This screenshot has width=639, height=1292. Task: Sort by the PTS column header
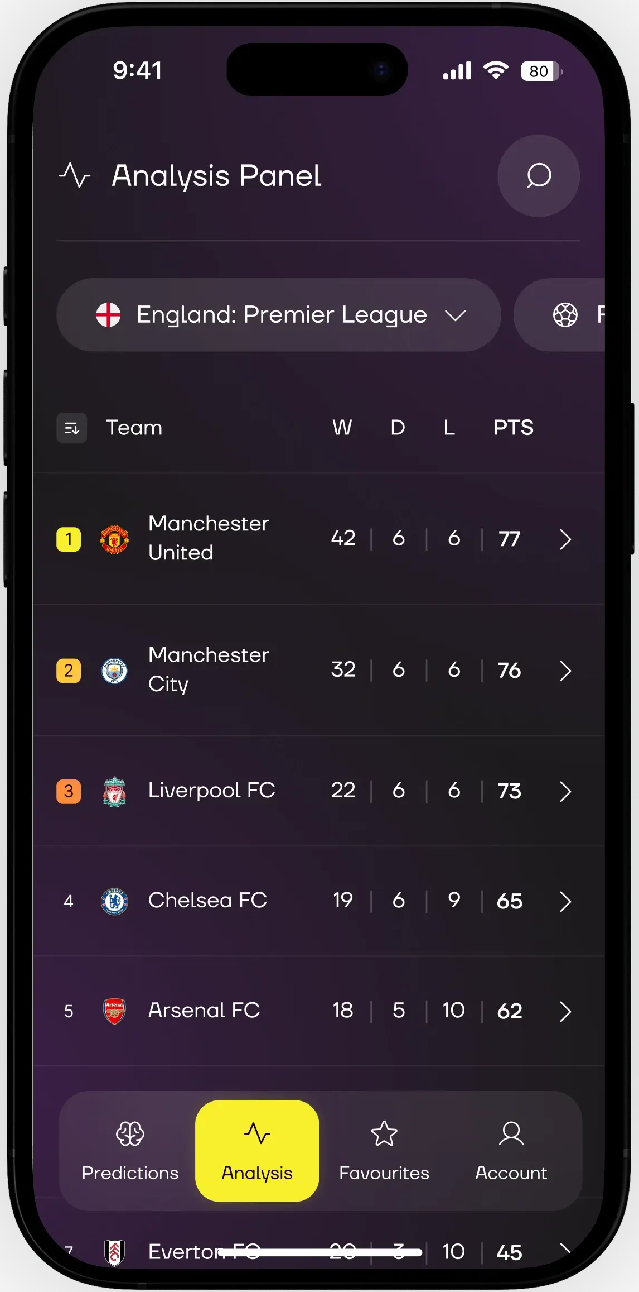513,428
